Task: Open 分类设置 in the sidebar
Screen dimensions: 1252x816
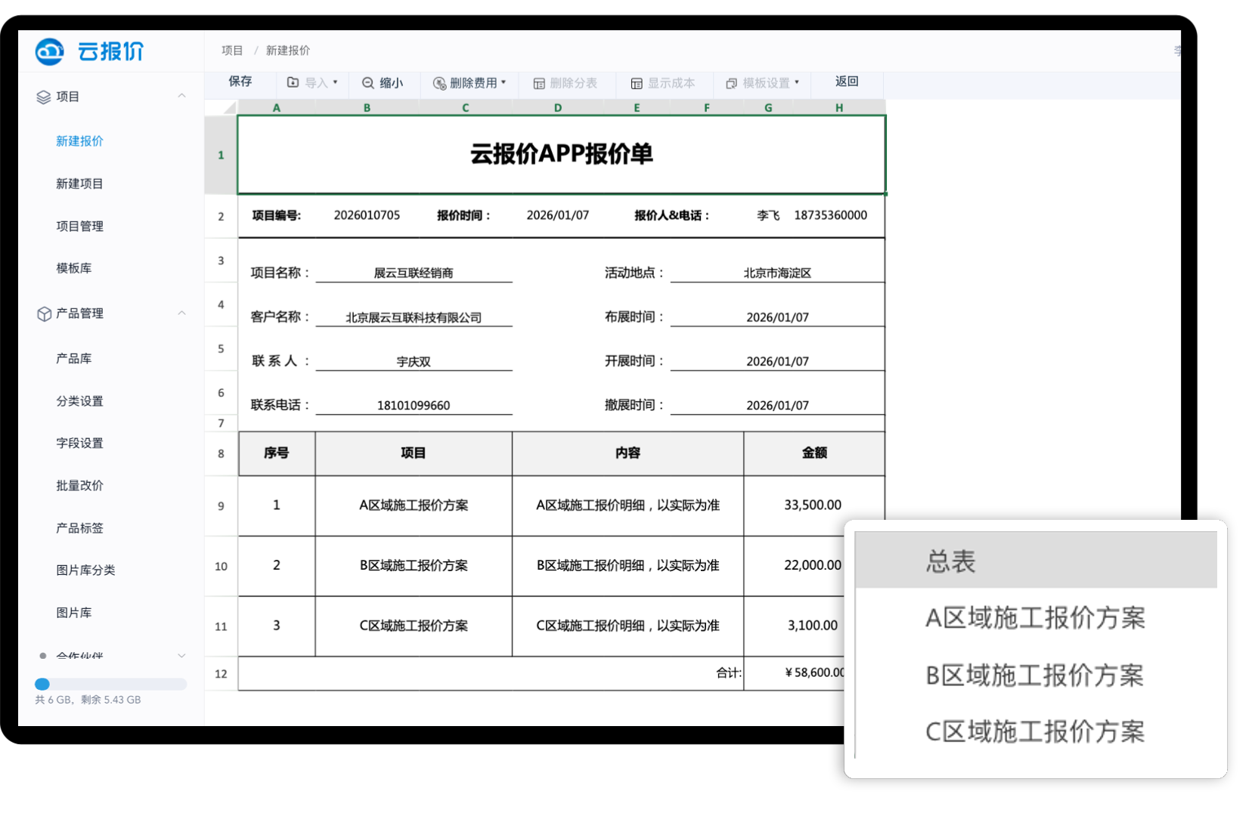Action: (79, 401)
